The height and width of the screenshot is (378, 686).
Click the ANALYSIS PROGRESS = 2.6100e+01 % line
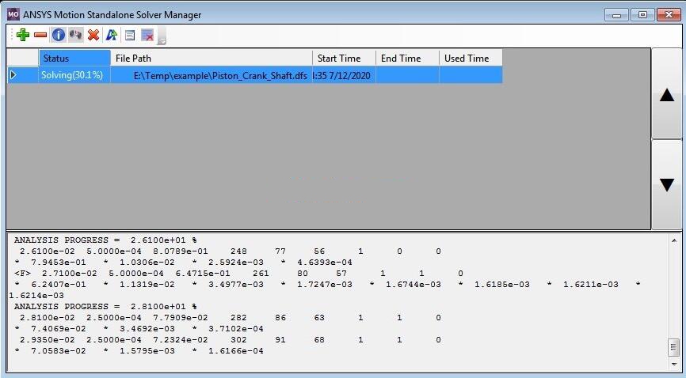[105, 240]
